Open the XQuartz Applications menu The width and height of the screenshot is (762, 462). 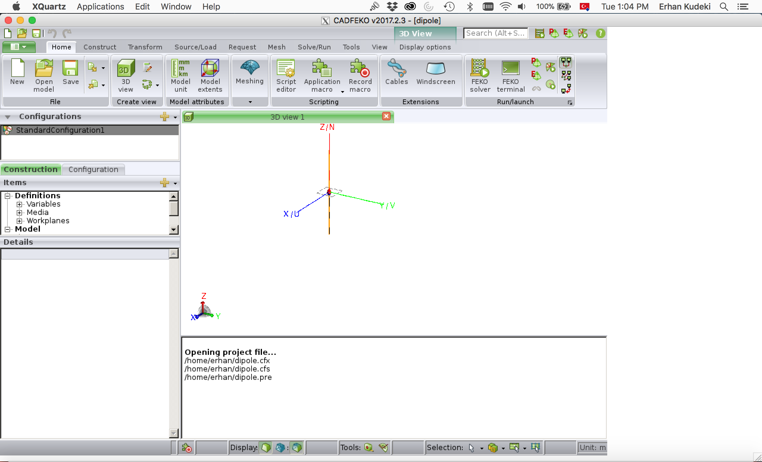100,7
